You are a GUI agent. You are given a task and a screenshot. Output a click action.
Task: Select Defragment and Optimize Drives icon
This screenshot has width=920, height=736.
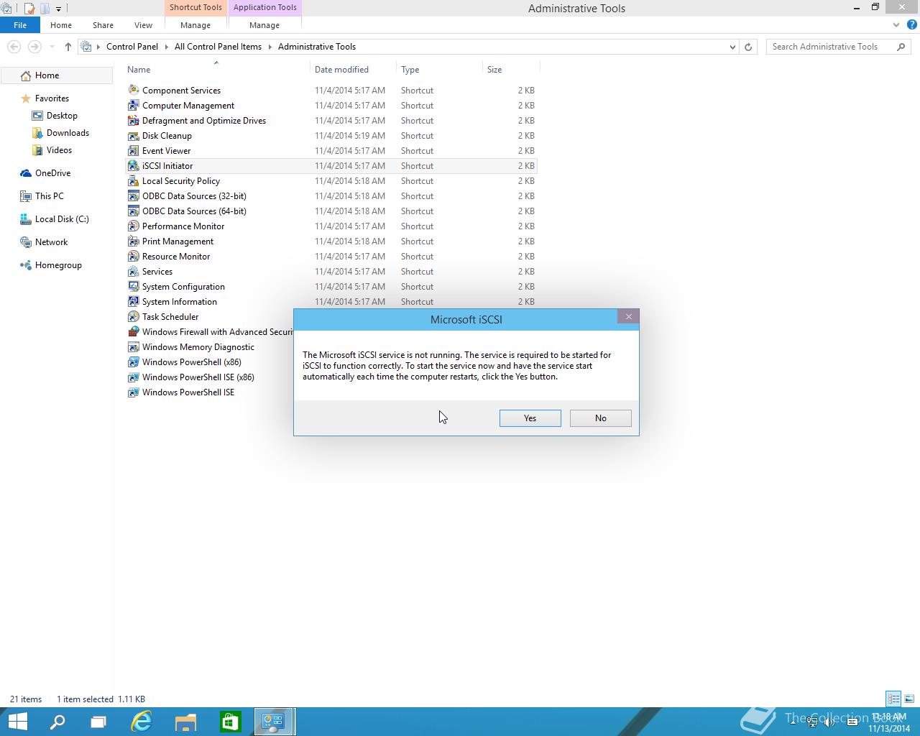point(133,120)
